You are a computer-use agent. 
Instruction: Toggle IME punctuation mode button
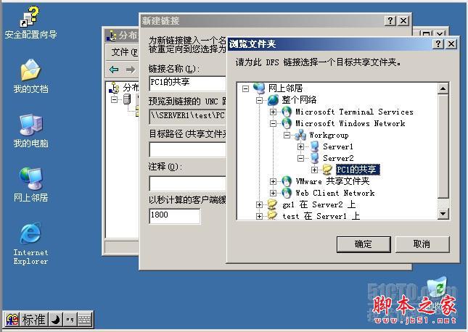click(70, 320)
